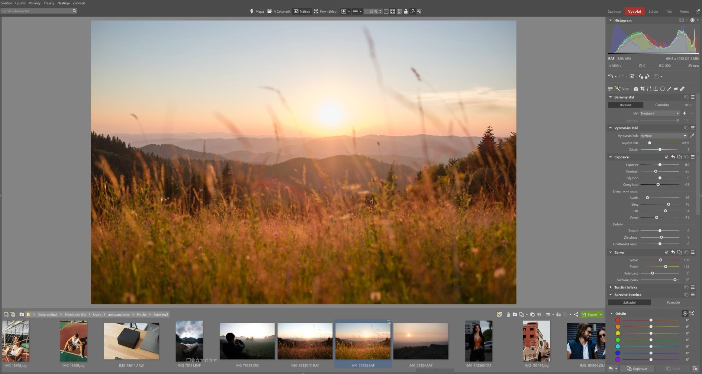This screenshot has width=702, height=374.
Task: Toggle the zoom lock padlock icon
Action: point(406,12)
